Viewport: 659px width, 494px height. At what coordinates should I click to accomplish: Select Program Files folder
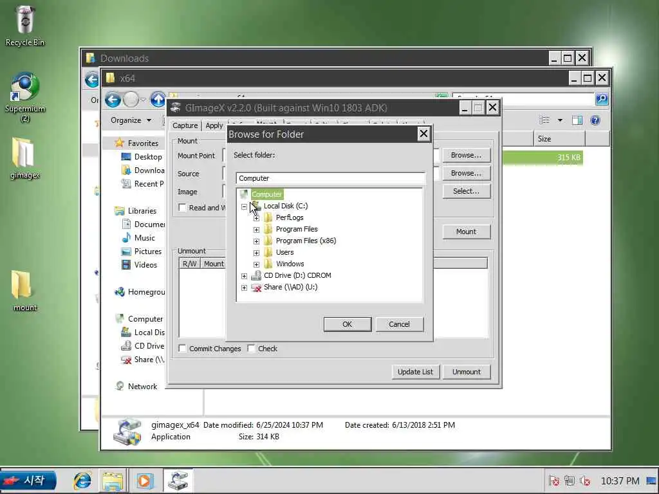[297, 229]
